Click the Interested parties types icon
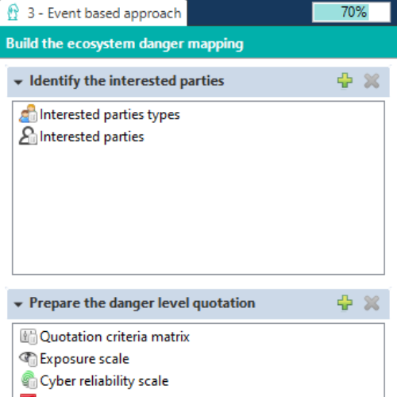397x397 pixels. (28, 114)
